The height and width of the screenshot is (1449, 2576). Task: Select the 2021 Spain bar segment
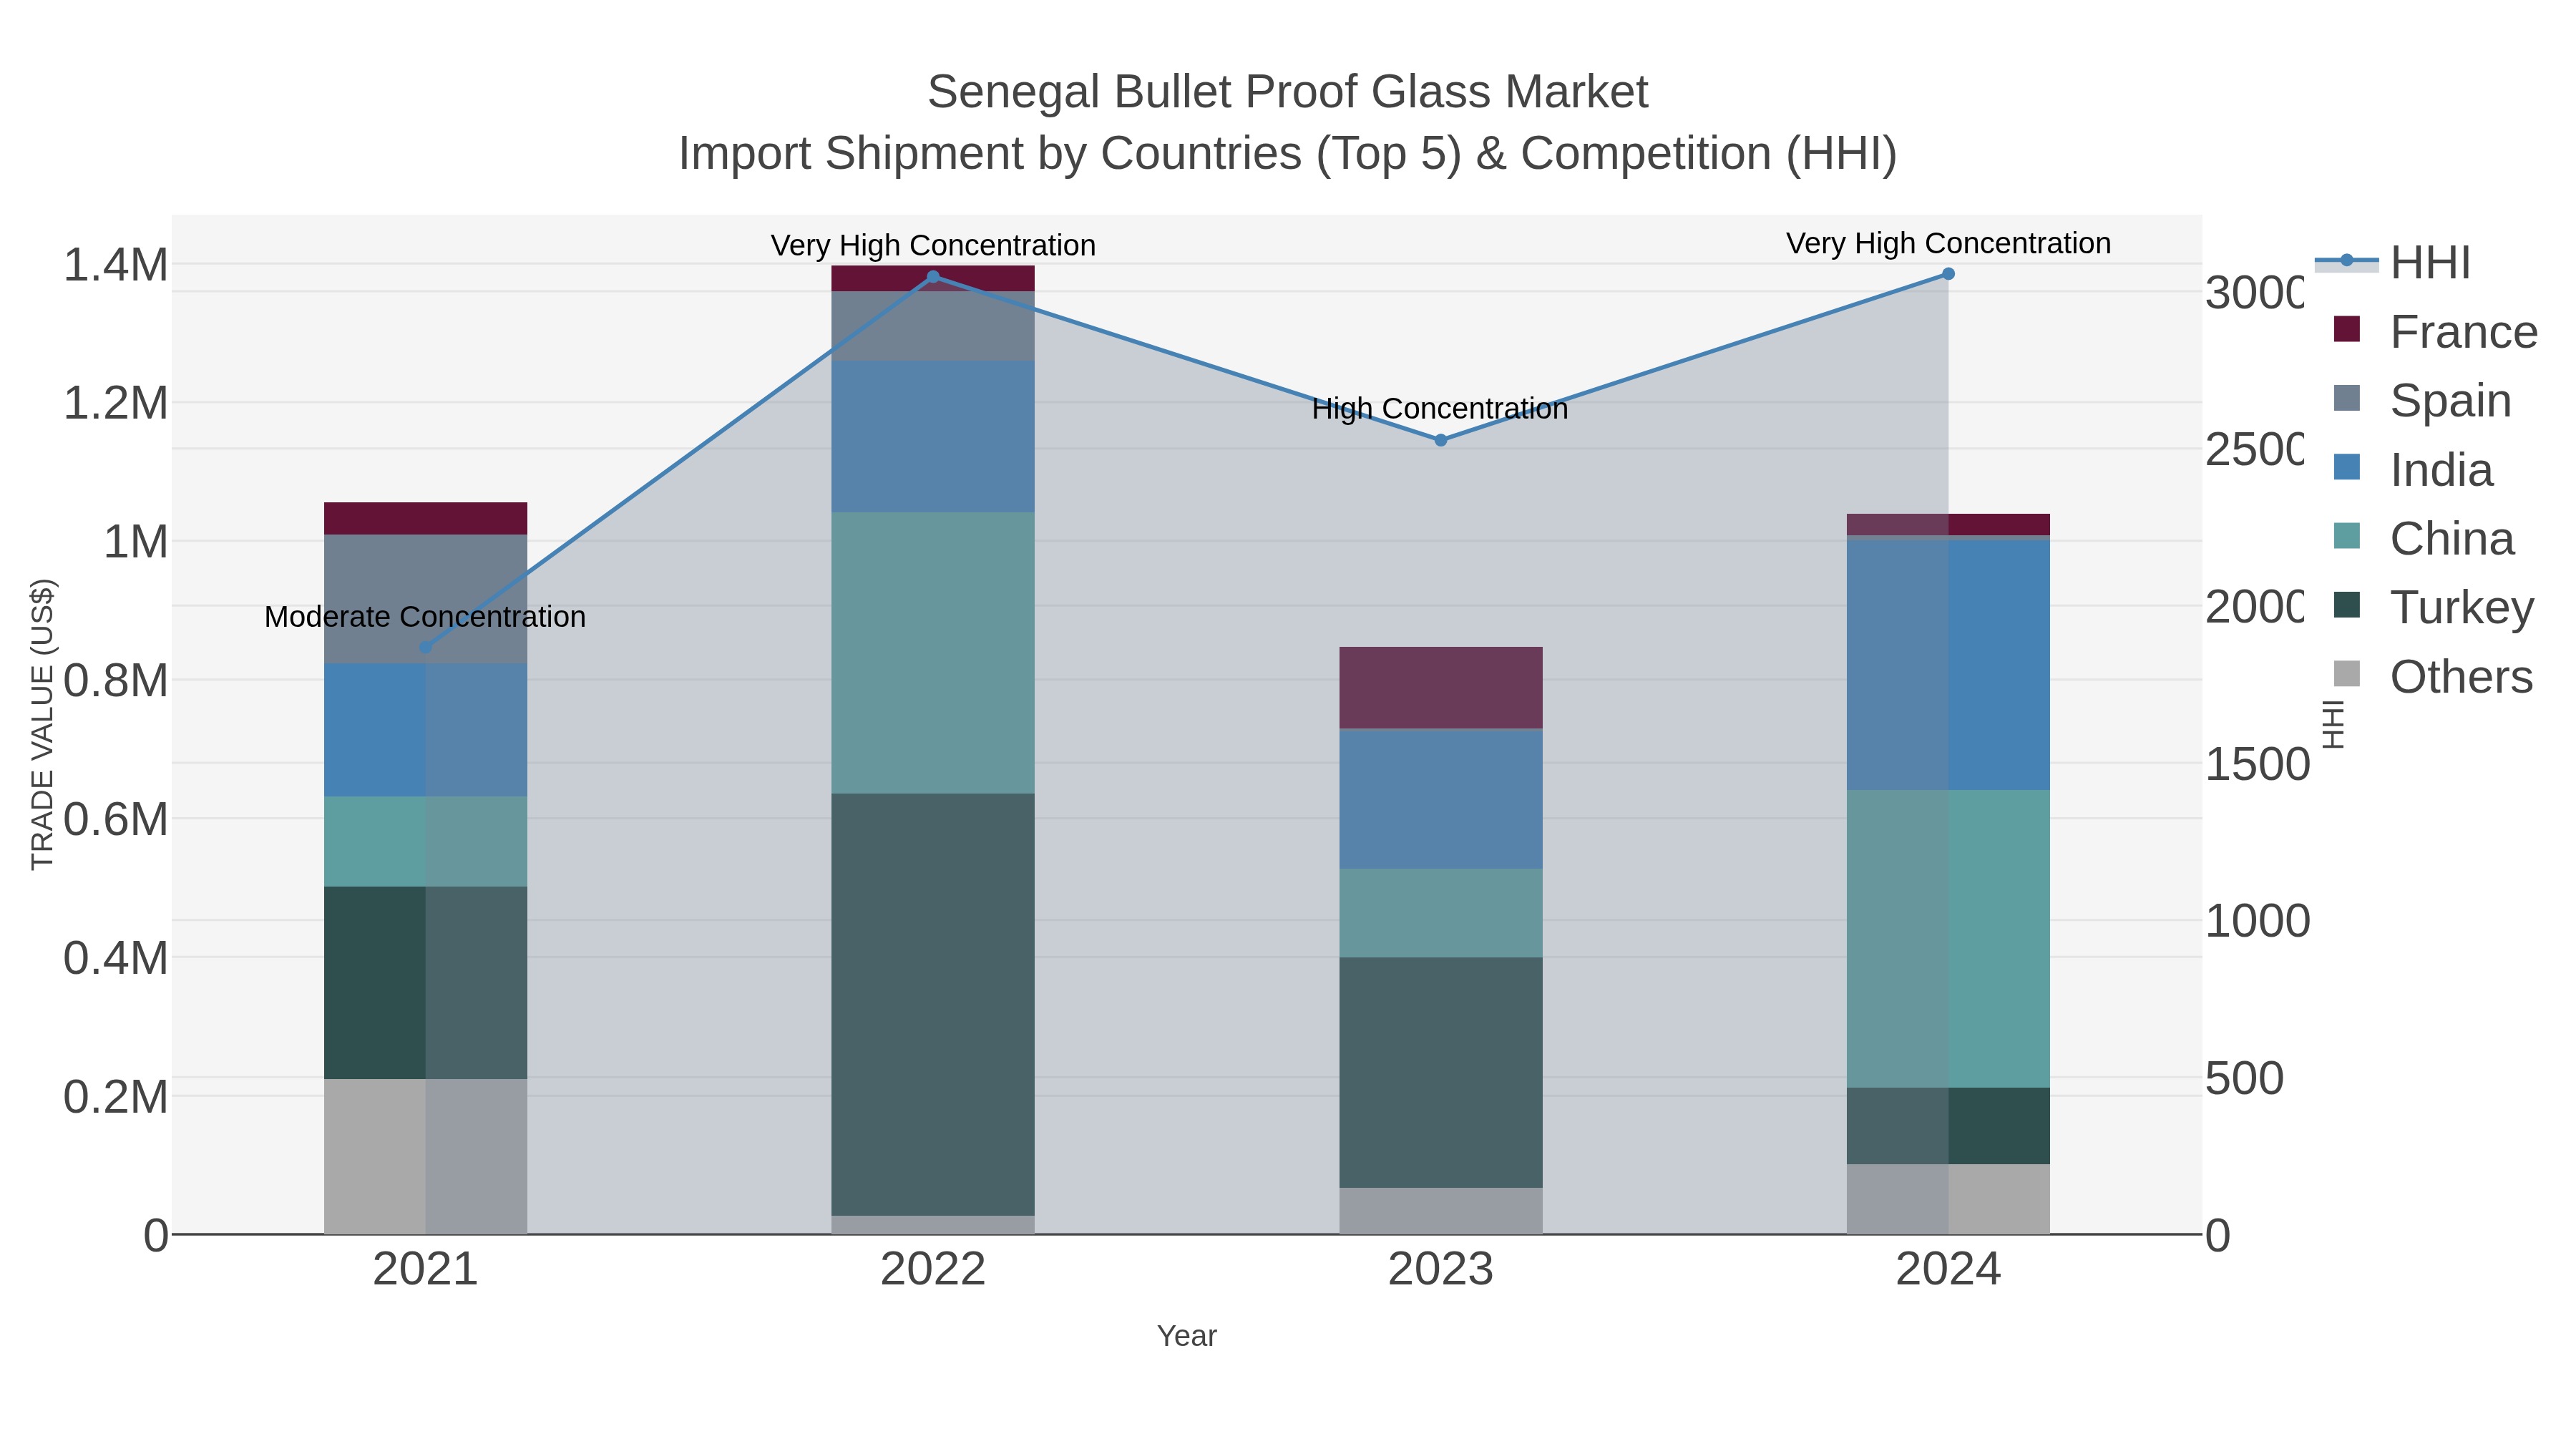click(425, 599)
